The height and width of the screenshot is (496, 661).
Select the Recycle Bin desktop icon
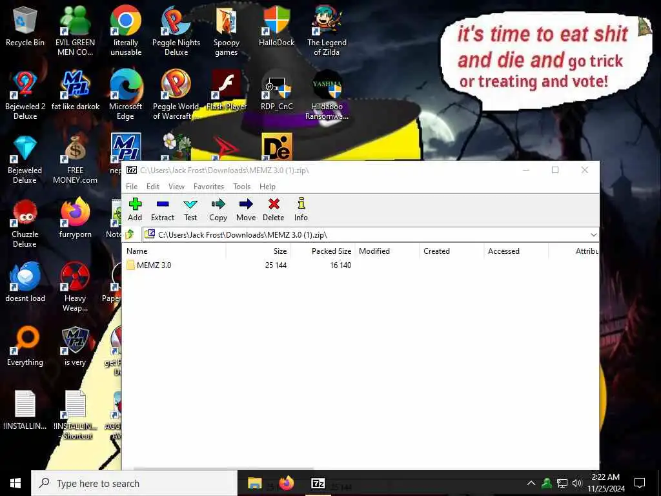pos(25,26)
